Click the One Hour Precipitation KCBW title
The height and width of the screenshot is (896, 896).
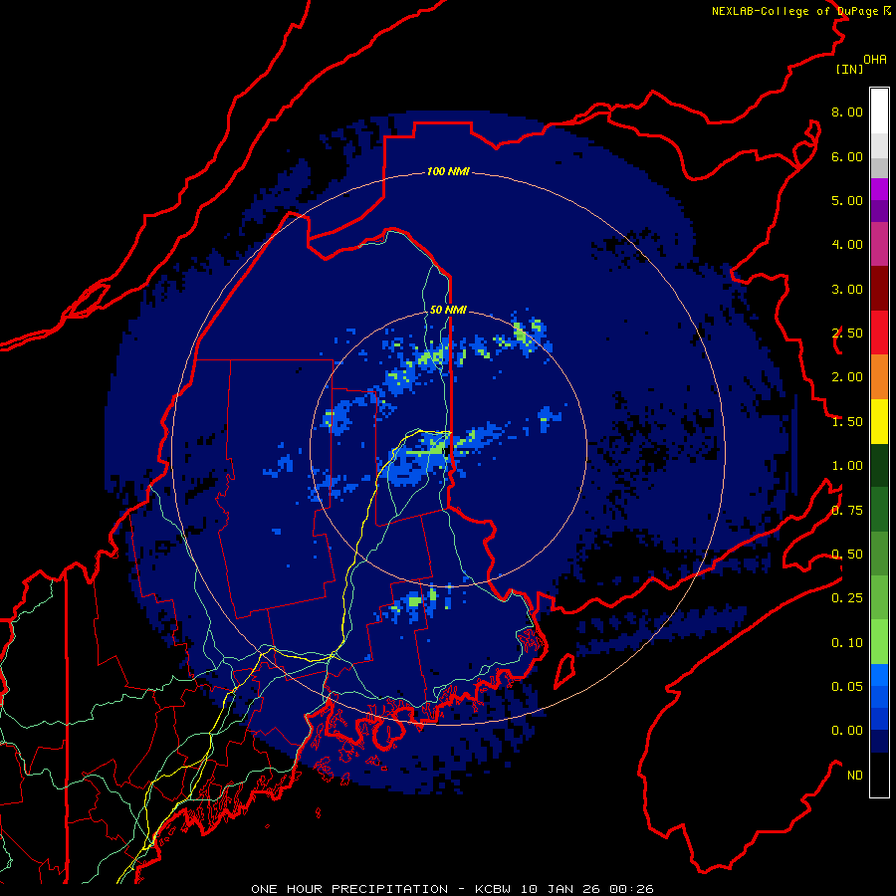[x=452, y=889]
